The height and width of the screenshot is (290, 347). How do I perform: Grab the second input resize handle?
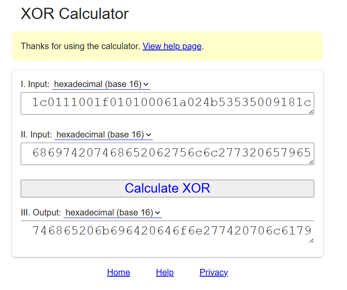pyautogui.click(x=311, y=162)
